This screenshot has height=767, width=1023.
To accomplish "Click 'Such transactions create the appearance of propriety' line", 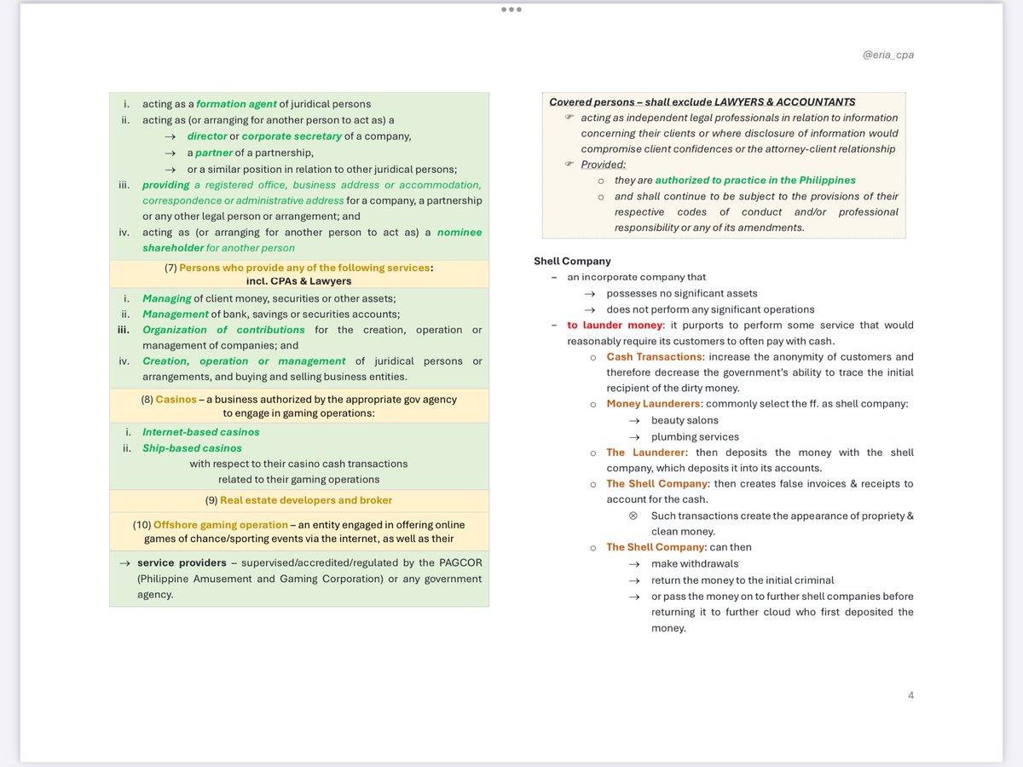I will (783, 516).
